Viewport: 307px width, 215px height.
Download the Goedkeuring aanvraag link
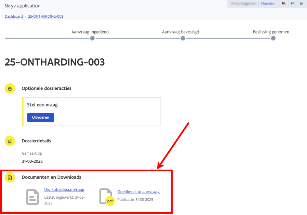[138, 192]
